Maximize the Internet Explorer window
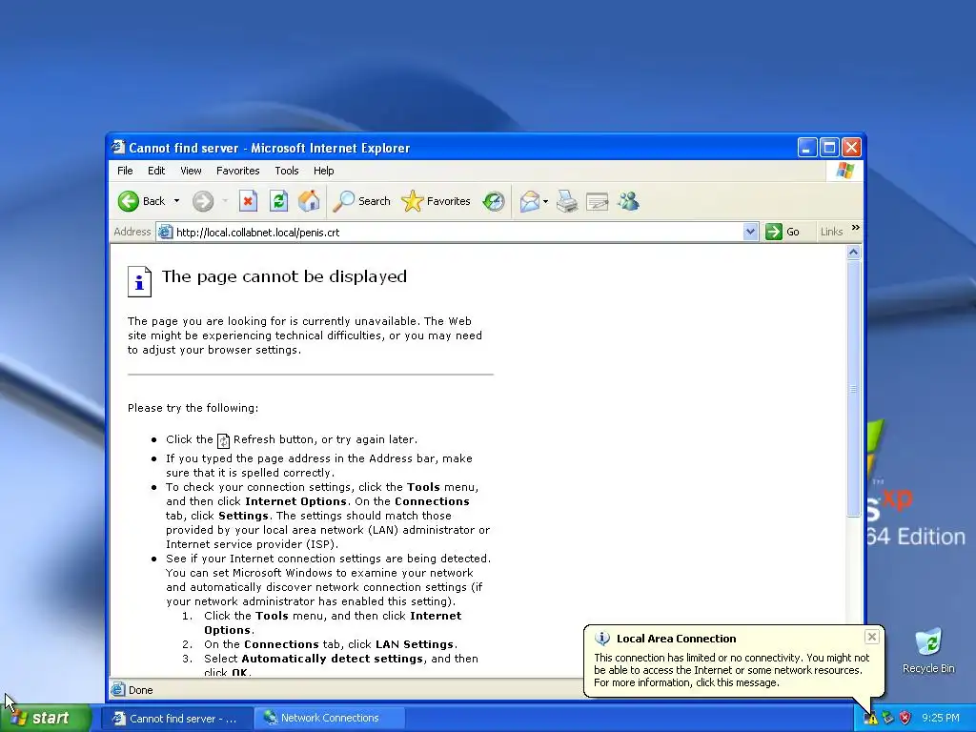 [829, 148]
